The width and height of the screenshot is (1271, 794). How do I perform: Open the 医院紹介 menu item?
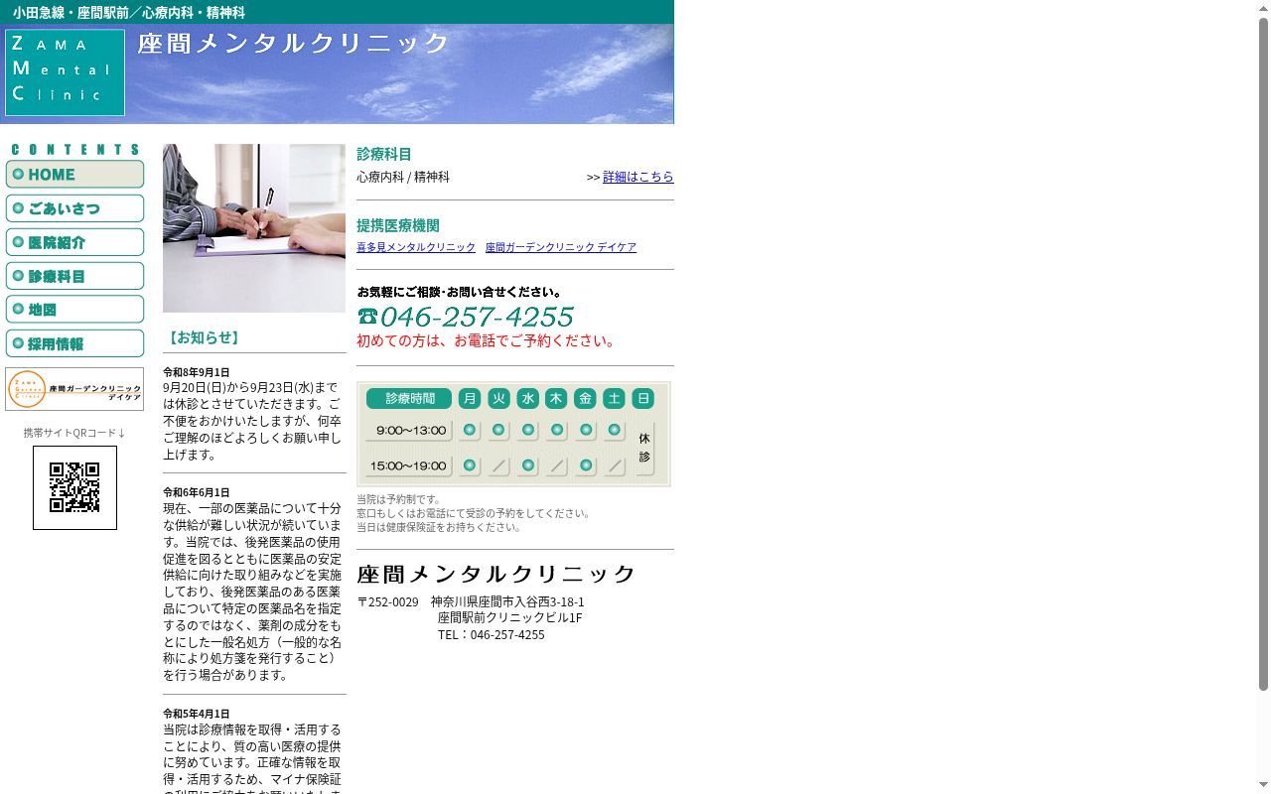74,242
